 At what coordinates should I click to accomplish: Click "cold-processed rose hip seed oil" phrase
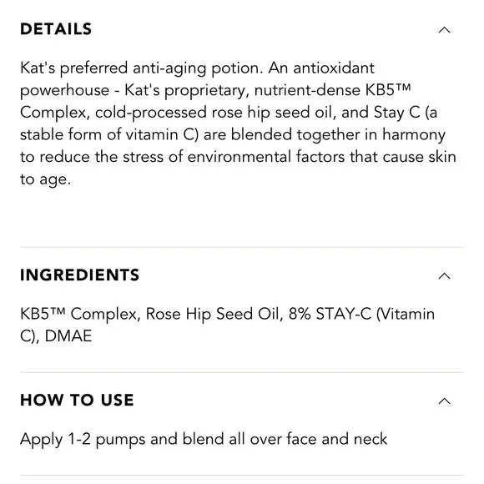[215, 113]
